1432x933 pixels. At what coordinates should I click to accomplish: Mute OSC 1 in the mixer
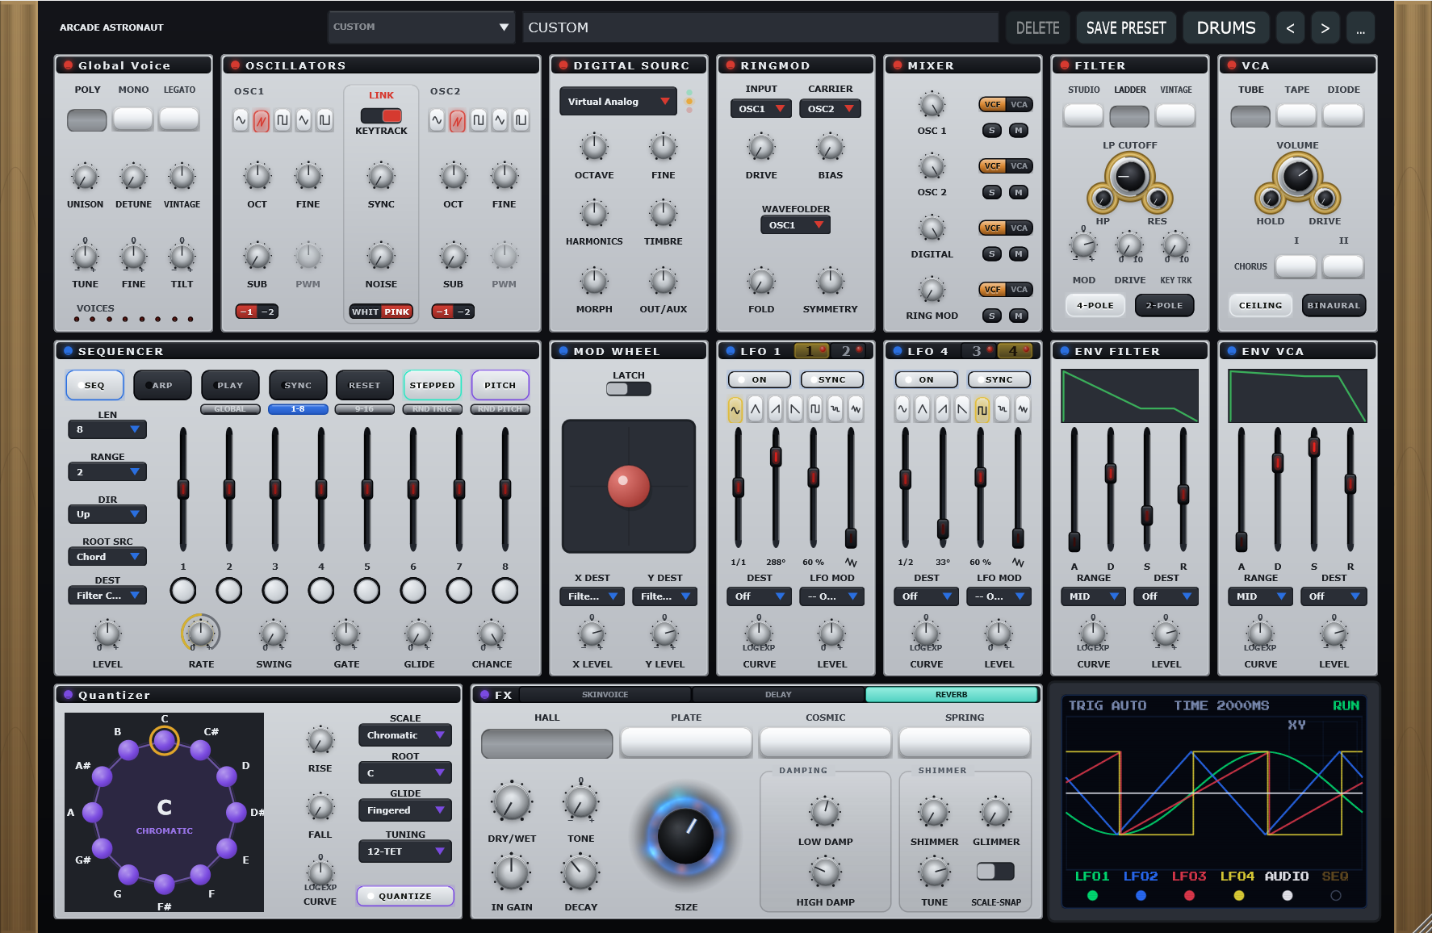pos(1019,130)
